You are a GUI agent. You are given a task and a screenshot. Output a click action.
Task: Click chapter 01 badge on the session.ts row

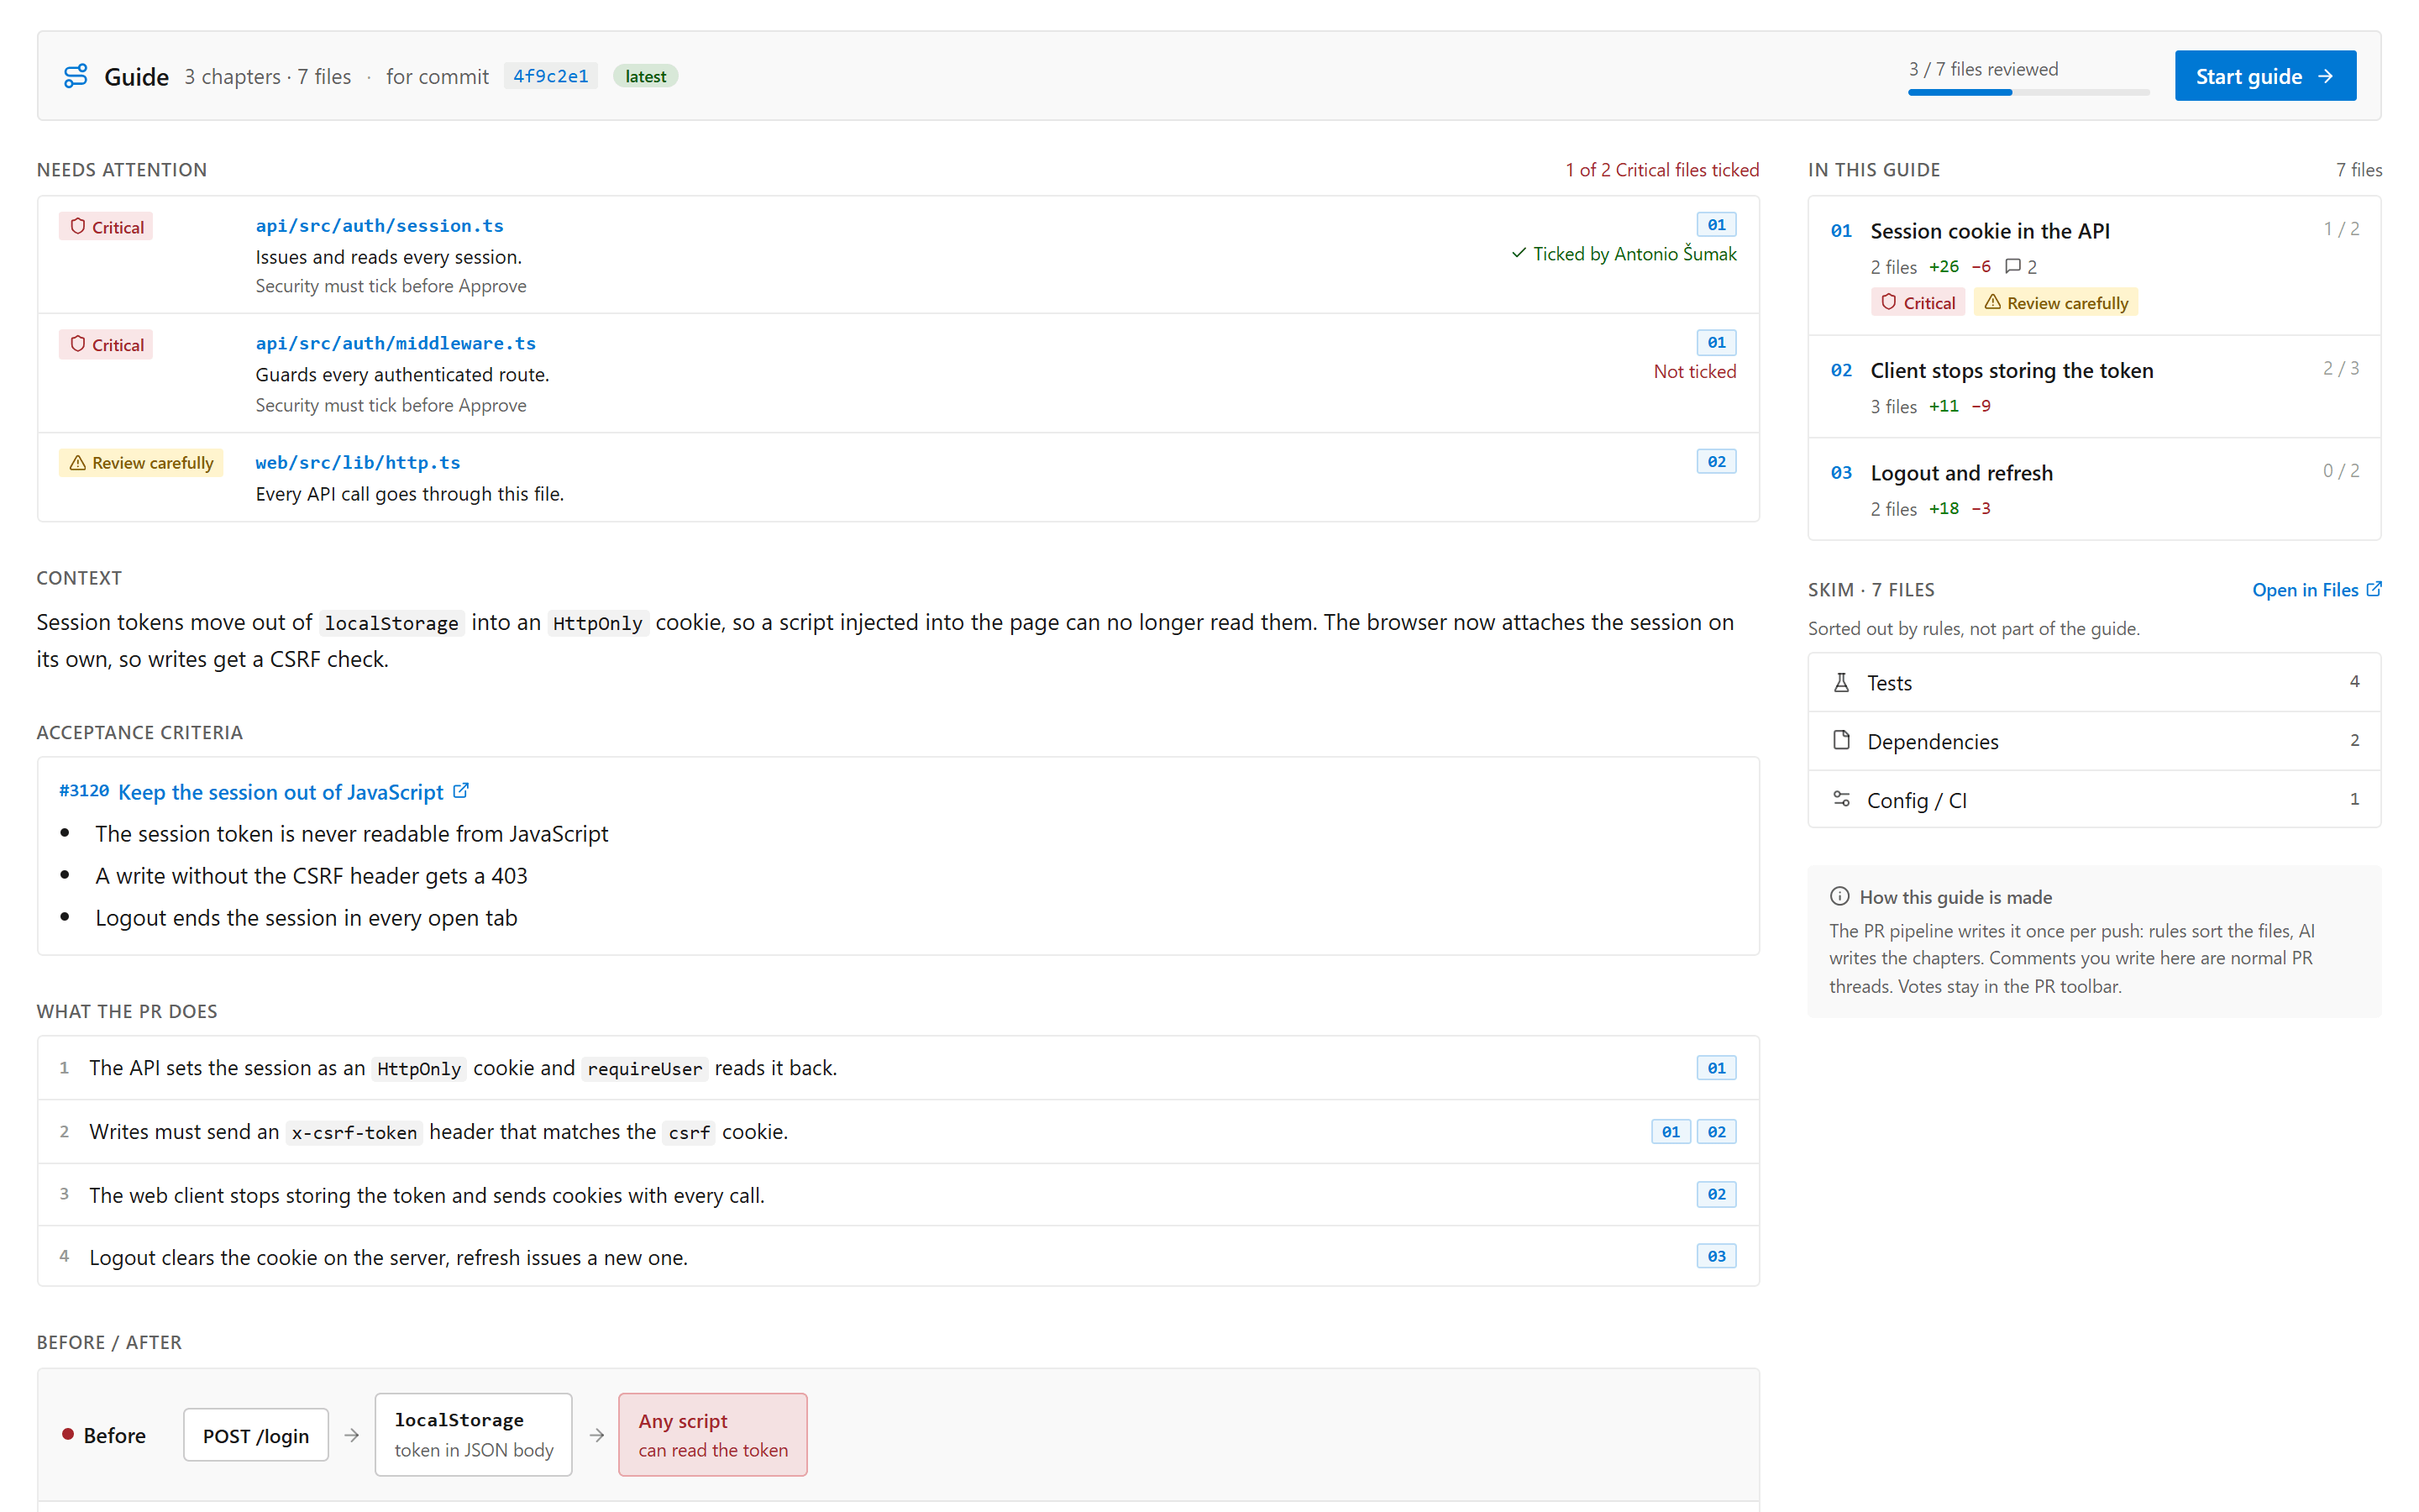pos(1716,224)
